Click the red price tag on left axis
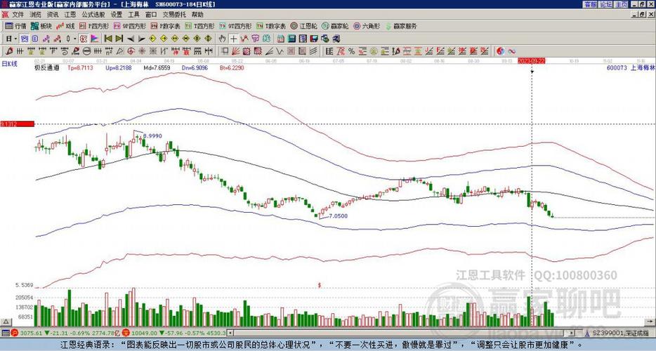 pyautogui.click(x=17, y=124)
